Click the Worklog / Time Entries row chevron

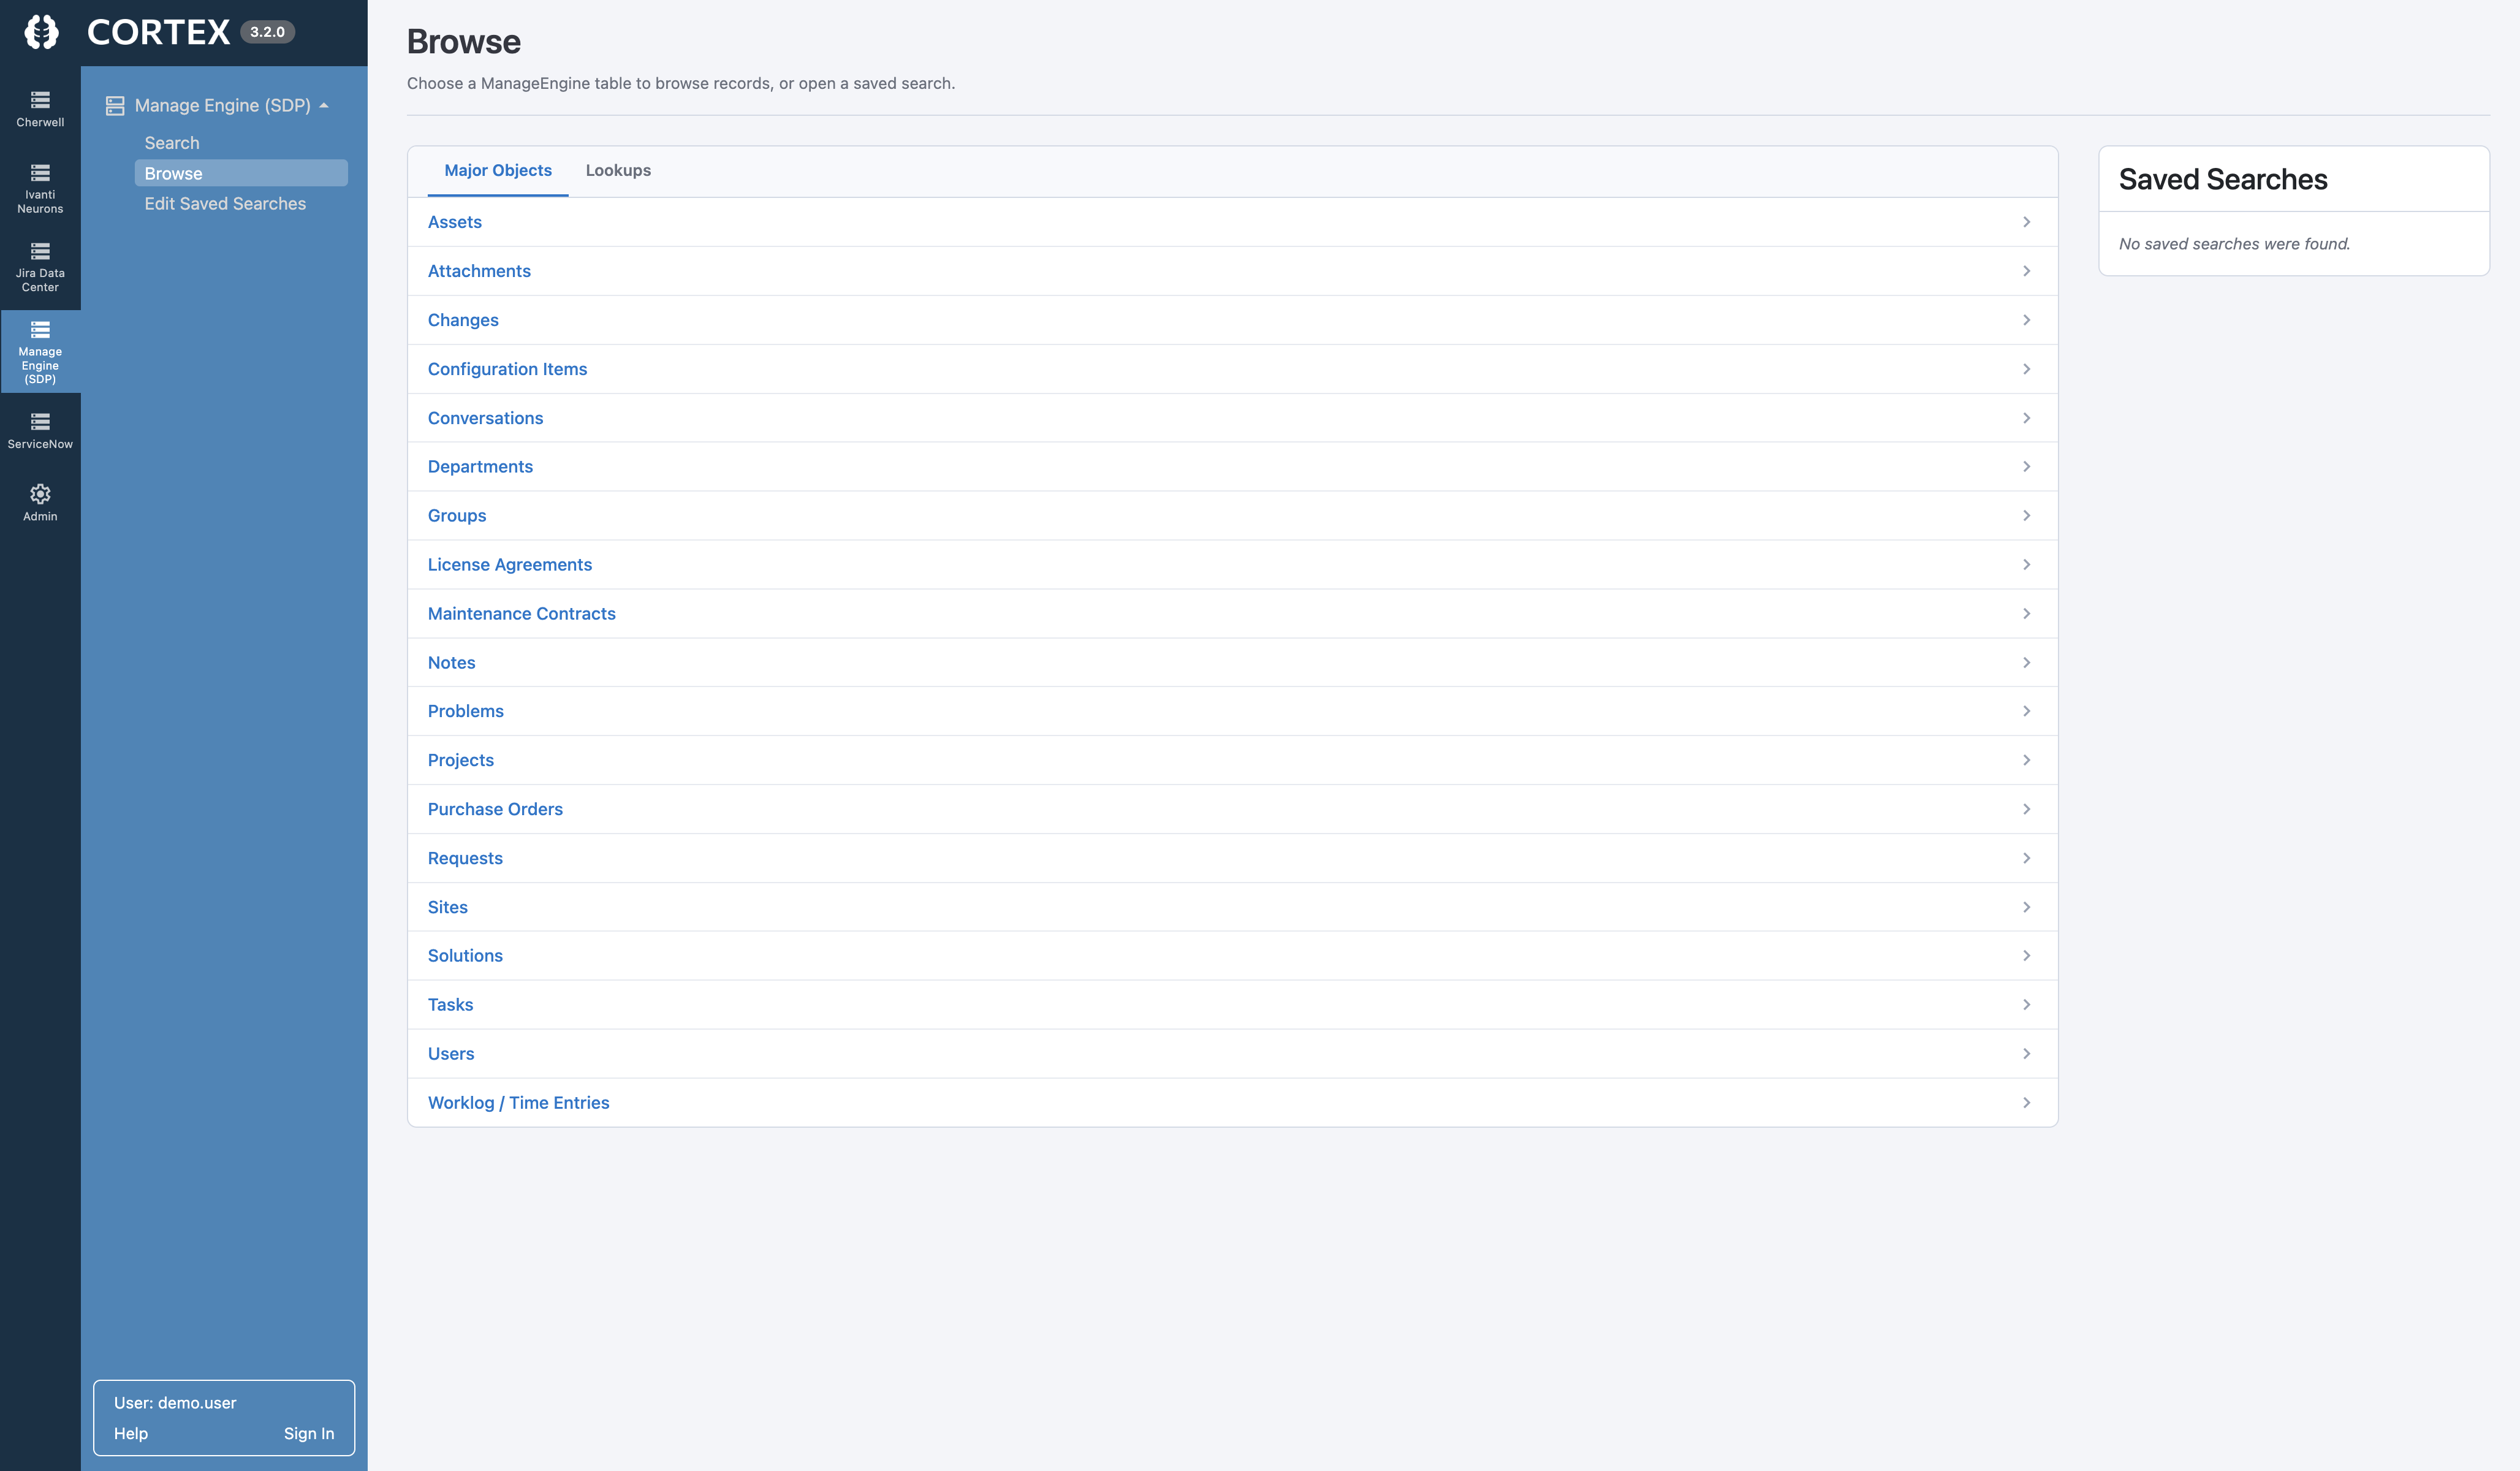[x=2026, y=1103]
